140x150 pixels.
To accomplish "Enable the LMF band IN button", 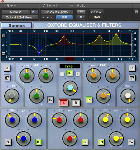I will click(x=50, y=100).
